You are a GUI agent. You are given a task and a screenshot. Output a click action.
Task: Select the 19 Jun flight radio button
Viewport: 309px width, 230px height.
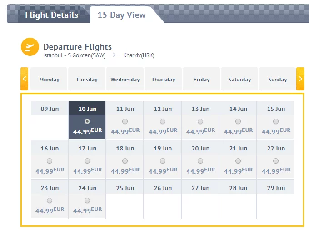tap(163, 161)
